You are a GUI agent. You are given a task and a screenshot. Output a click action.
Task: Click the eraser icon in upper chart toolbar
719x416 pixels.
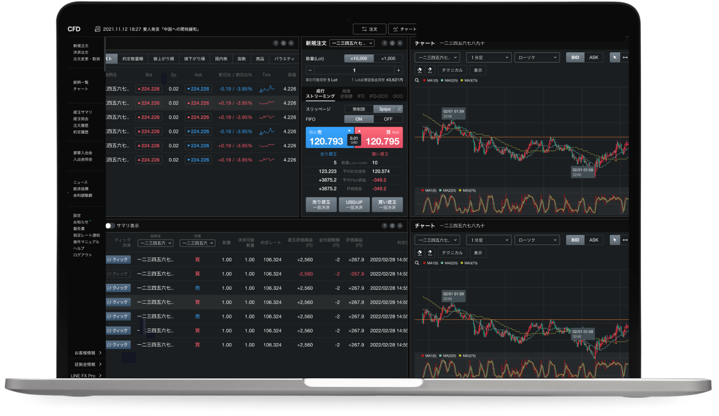coord(420,70)
